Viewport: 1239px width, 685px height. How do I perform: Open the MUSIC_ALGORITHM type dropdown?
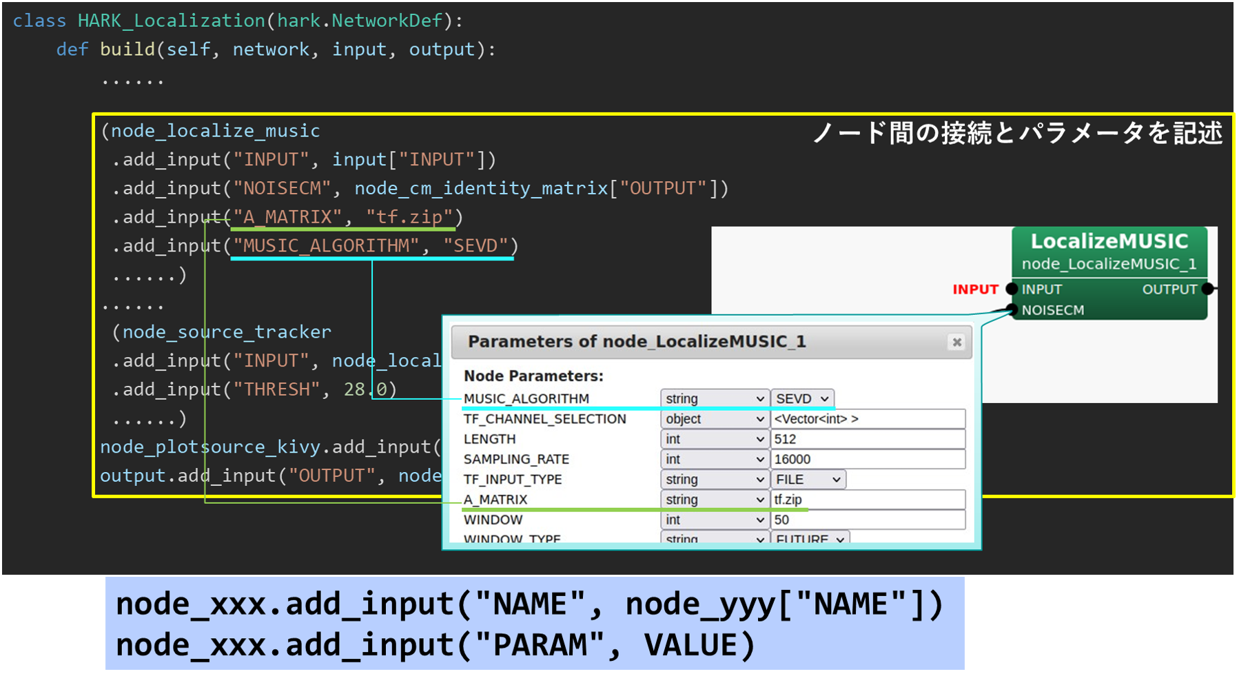(x=715, y=399)
